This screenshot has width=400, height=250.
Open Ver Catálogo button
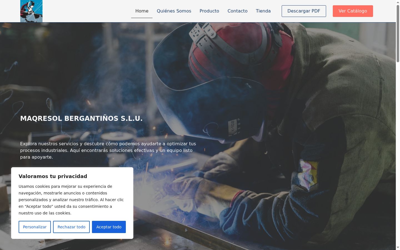353,11
